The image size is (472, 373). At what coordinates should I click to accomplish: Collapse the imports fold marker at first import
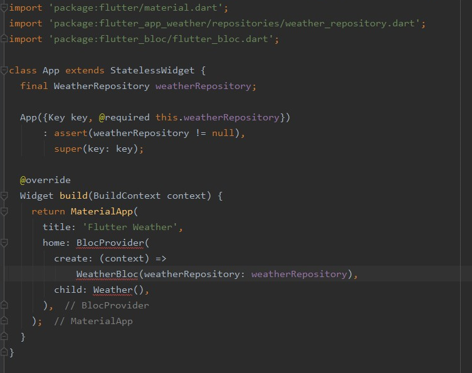point(4,8)
